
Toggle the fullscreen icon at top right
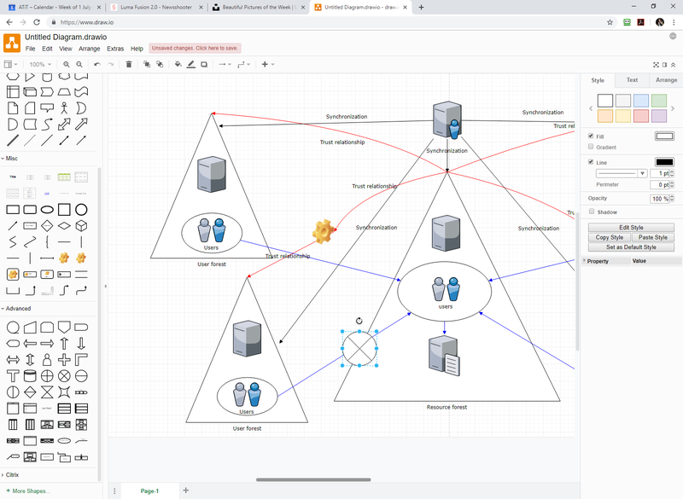pyautogui.click(x=656, y=65)
